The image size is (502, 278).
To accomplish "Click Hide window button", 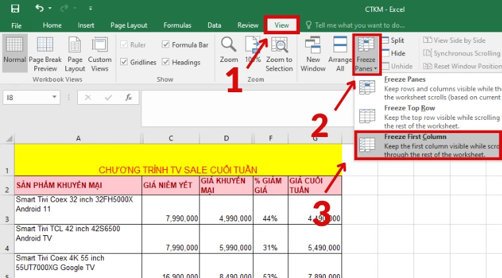I will [x=394, y=53].
